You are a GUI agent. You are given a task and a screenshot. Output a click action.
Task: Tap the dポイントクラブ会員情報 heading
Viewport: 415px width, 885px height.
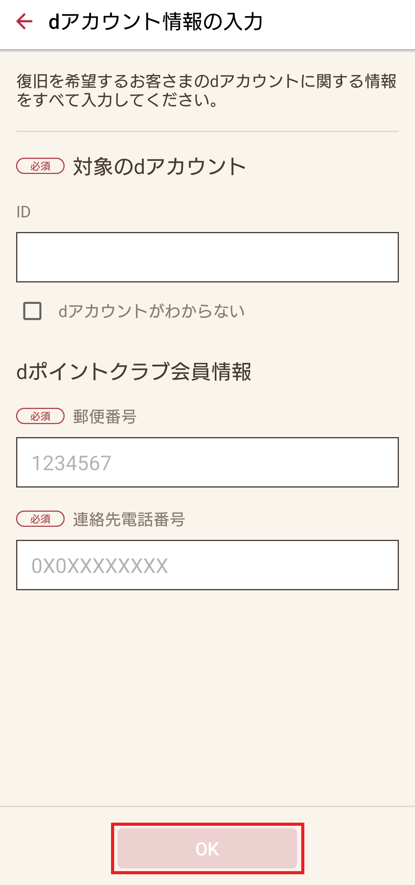coord(134,372)
